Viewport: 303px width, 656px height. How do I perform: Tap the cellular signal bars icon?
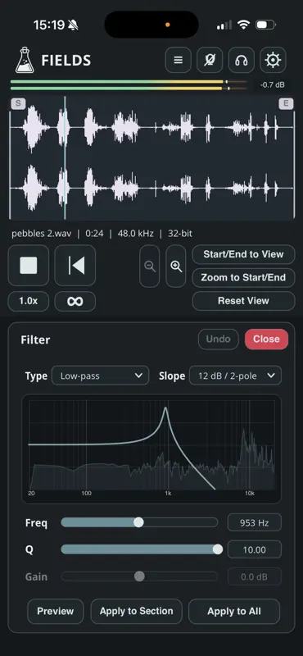pos(224,25)
